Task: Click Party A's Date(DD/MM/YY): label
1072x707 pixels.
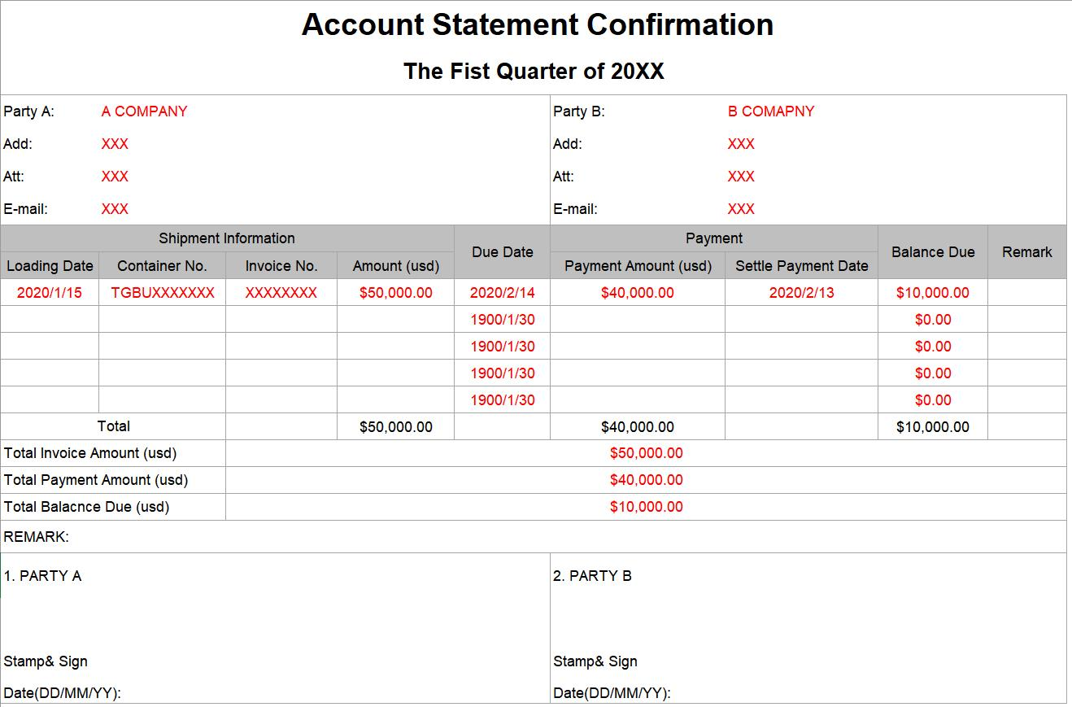Action: [x=63, y=693]
